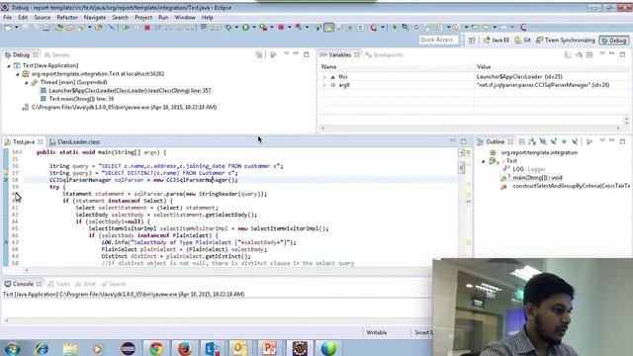Switch to the Git perspective
Viewport: 633px width, 356px height.
point(523,40)
